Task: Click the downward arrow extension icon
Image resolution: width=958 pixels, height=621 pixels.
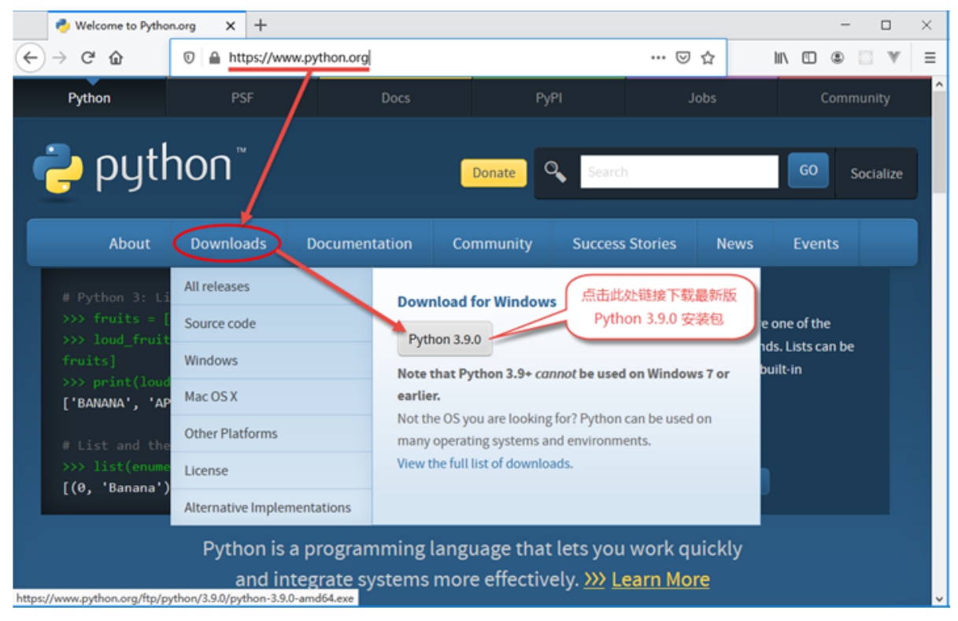Action: coord(893,57)
